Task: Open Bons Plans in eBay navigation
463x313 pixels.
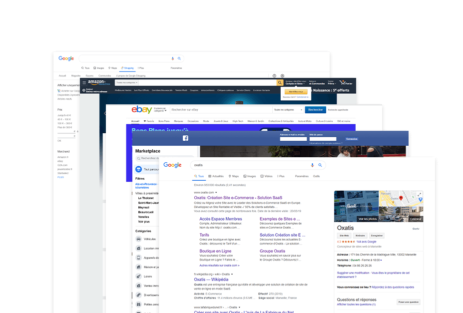Action: point(164,121)
